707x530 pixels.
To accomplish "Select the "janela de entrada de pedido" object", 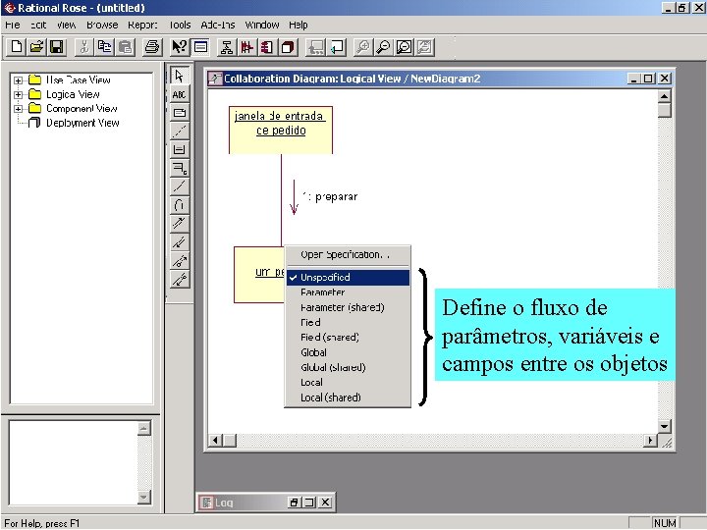I will 281,130.
